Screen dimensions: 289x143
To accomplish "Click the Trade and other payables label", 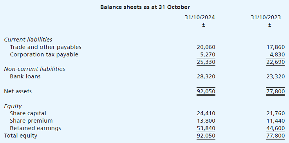I will 45,47.
